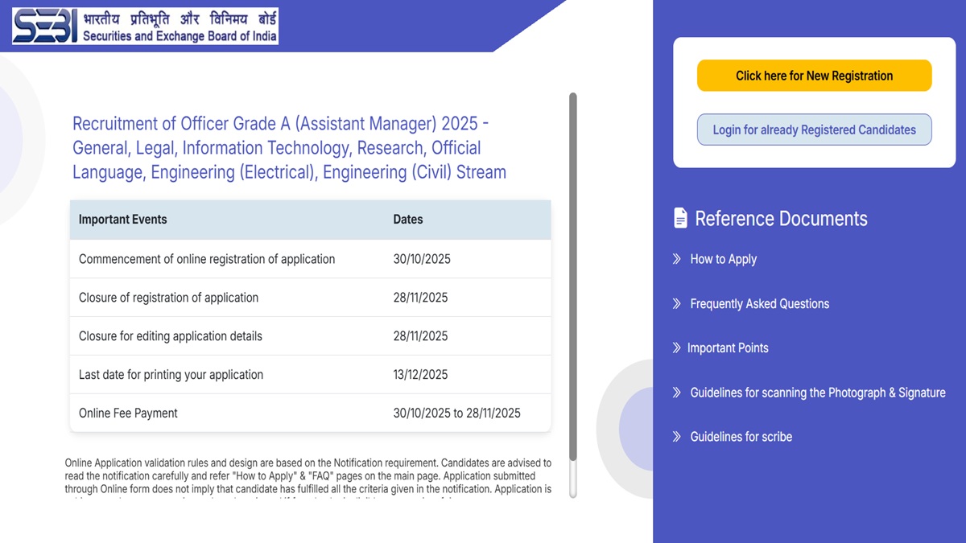The width and height of the screenshot is (966, 543).
Task: Click the chevron icon before Guidelines for scribe
Action: tap(676, 436)
